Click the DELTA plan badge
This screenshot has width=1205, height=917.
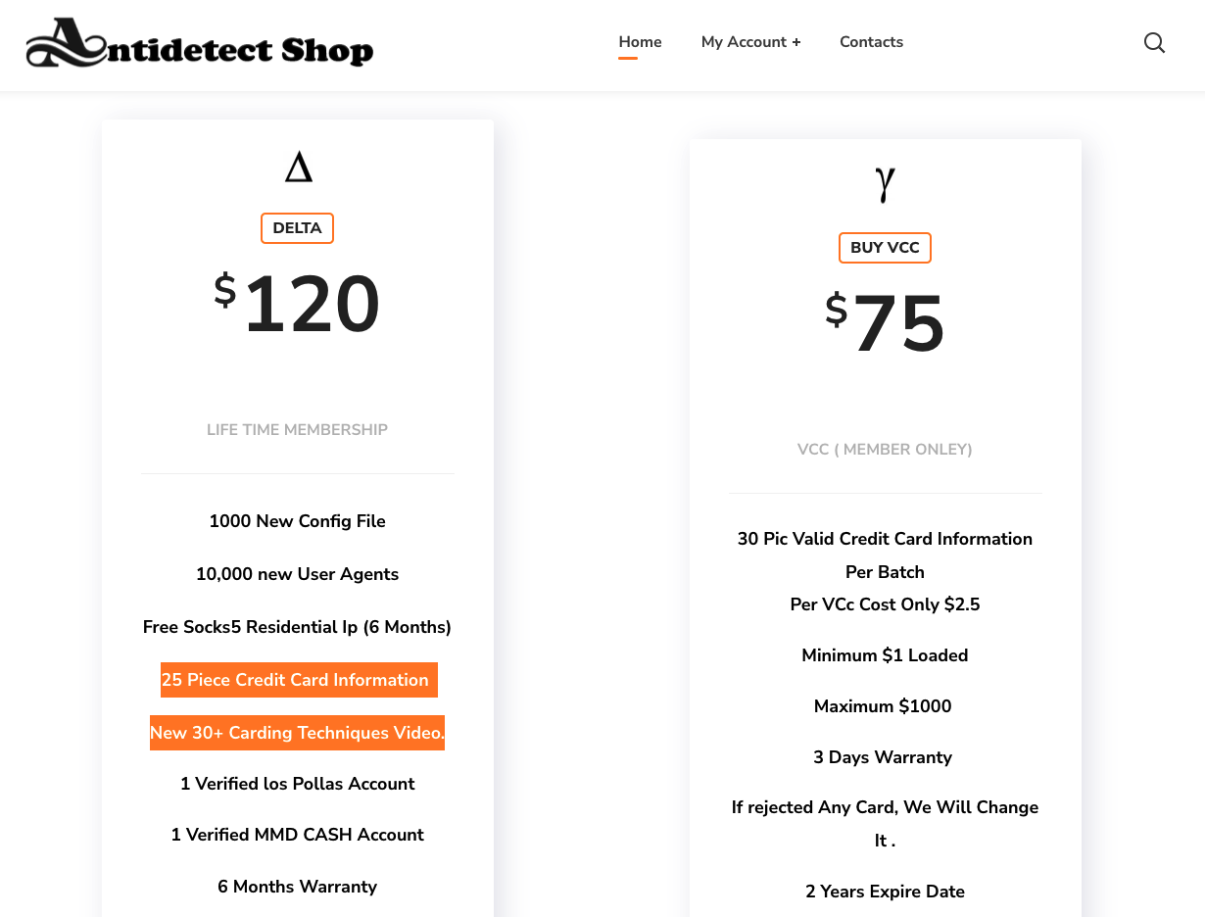tap(297, 228)
